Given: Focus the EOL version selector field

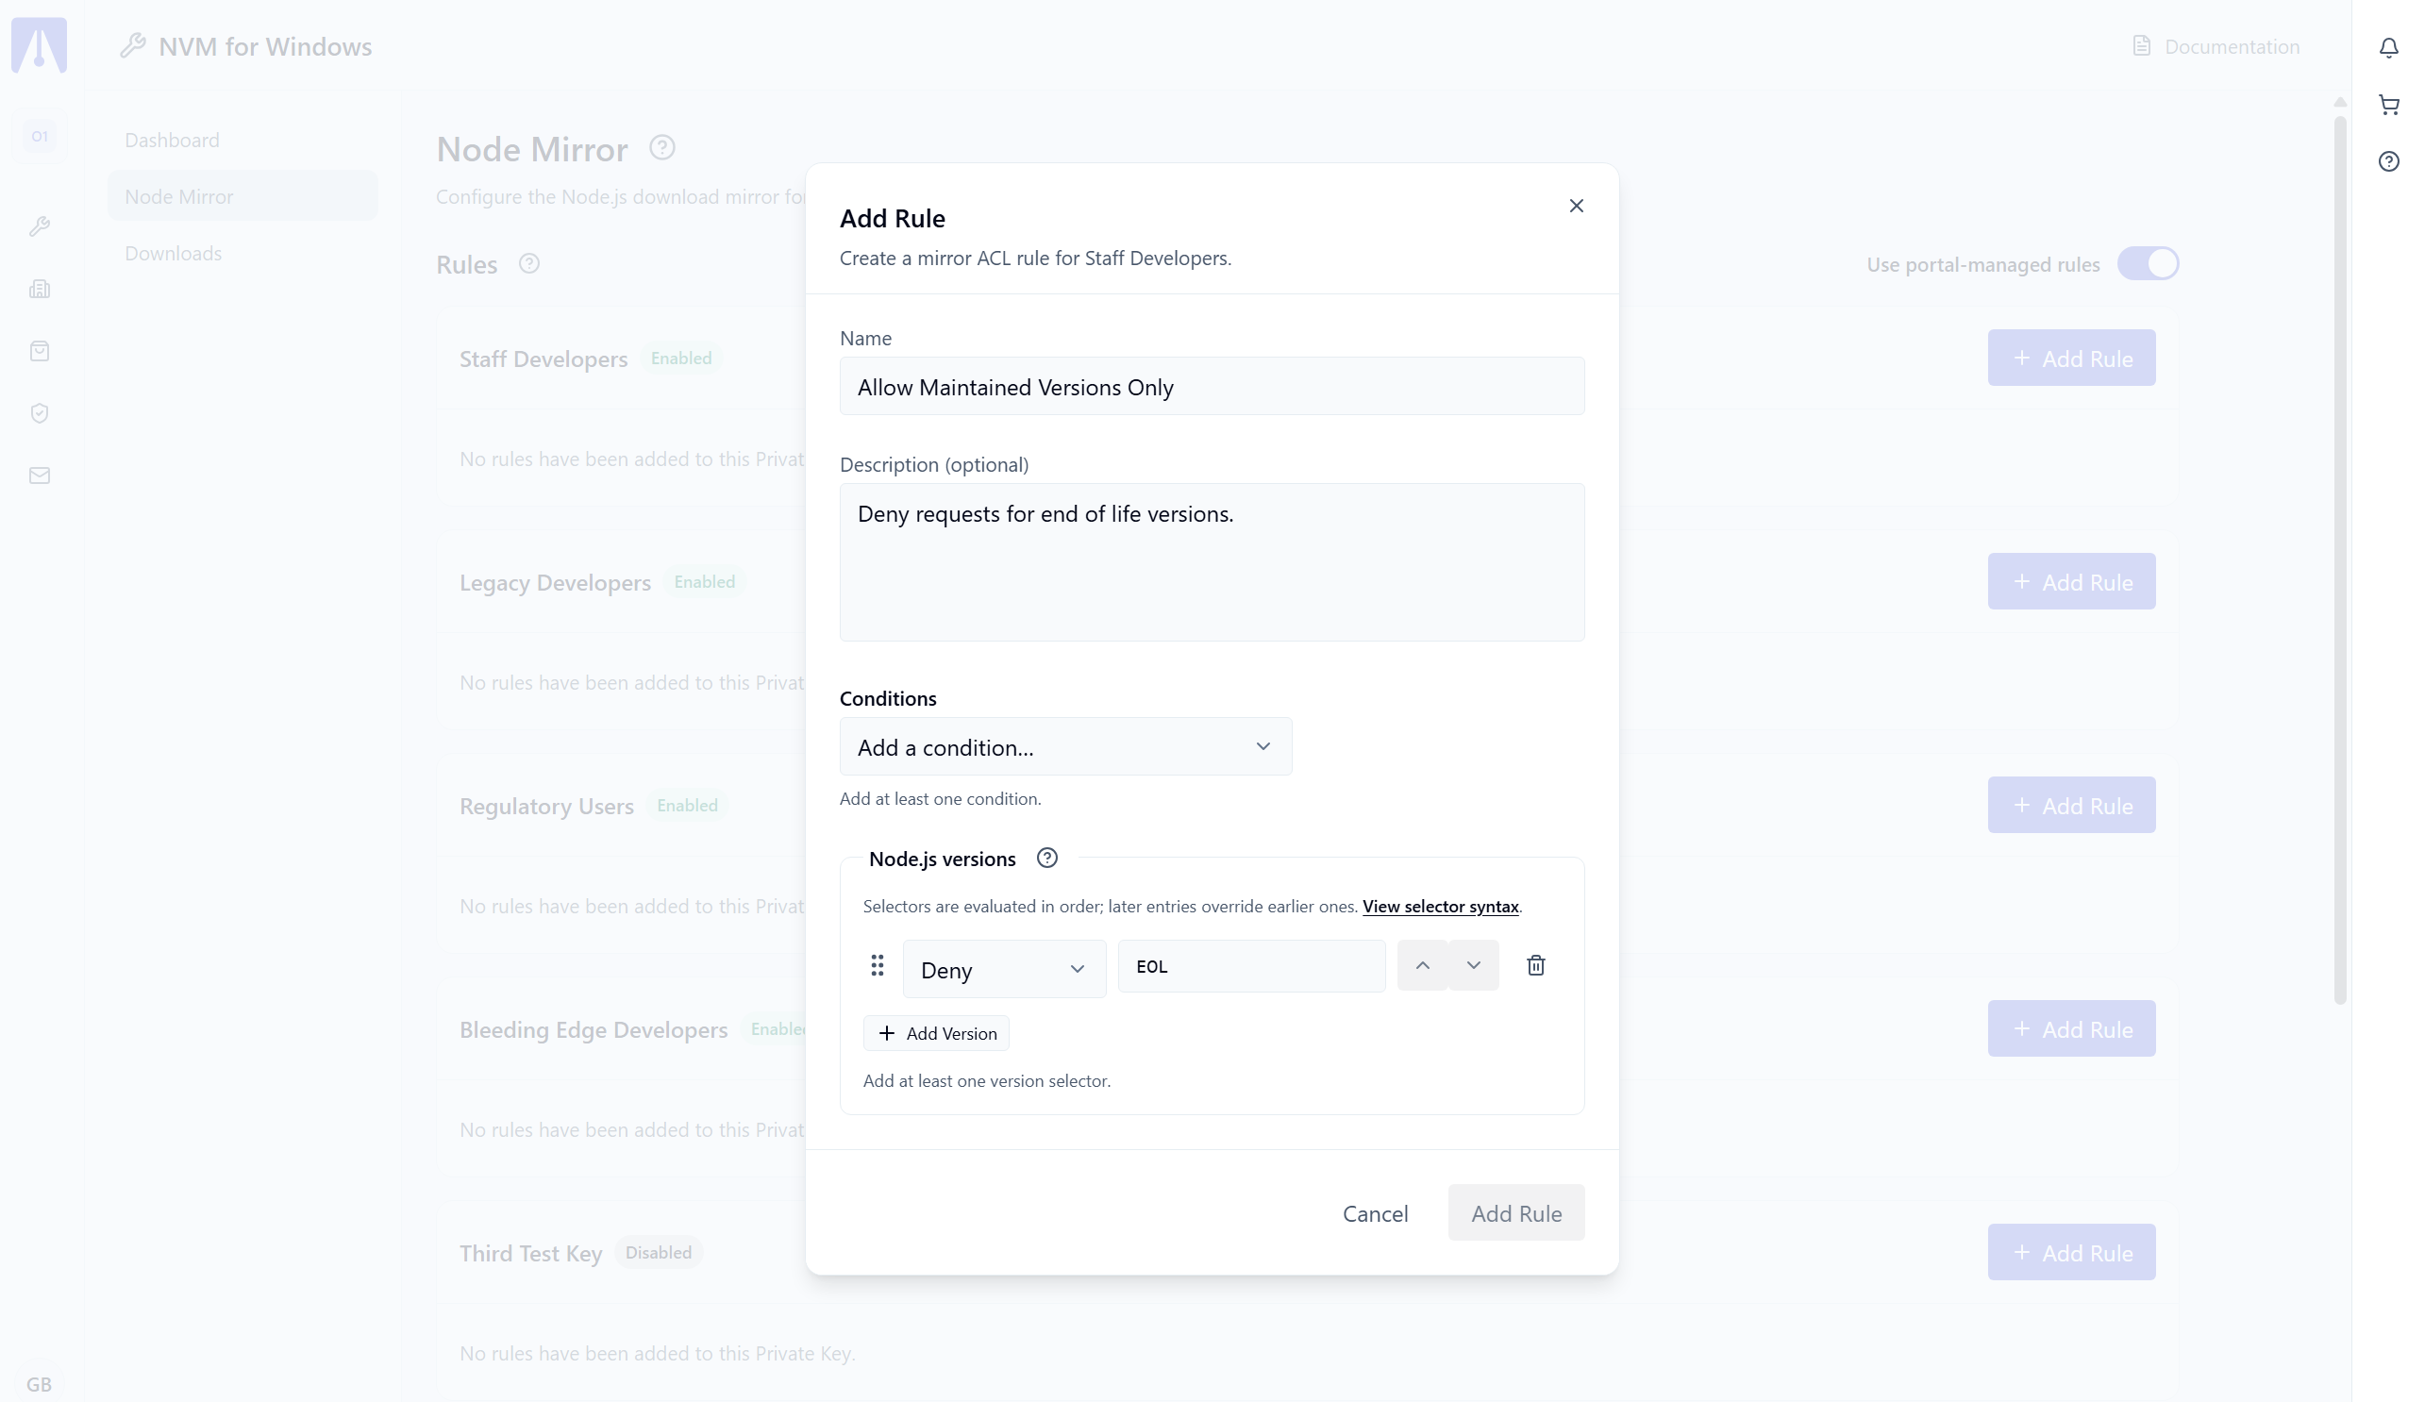Looking at the screenshot, I should tap(1251, 966).
